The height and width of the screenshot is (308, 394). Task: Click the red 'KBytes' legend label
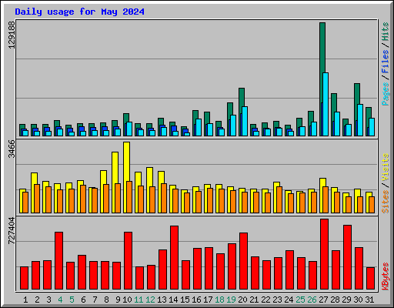click(x=386, y=276)
